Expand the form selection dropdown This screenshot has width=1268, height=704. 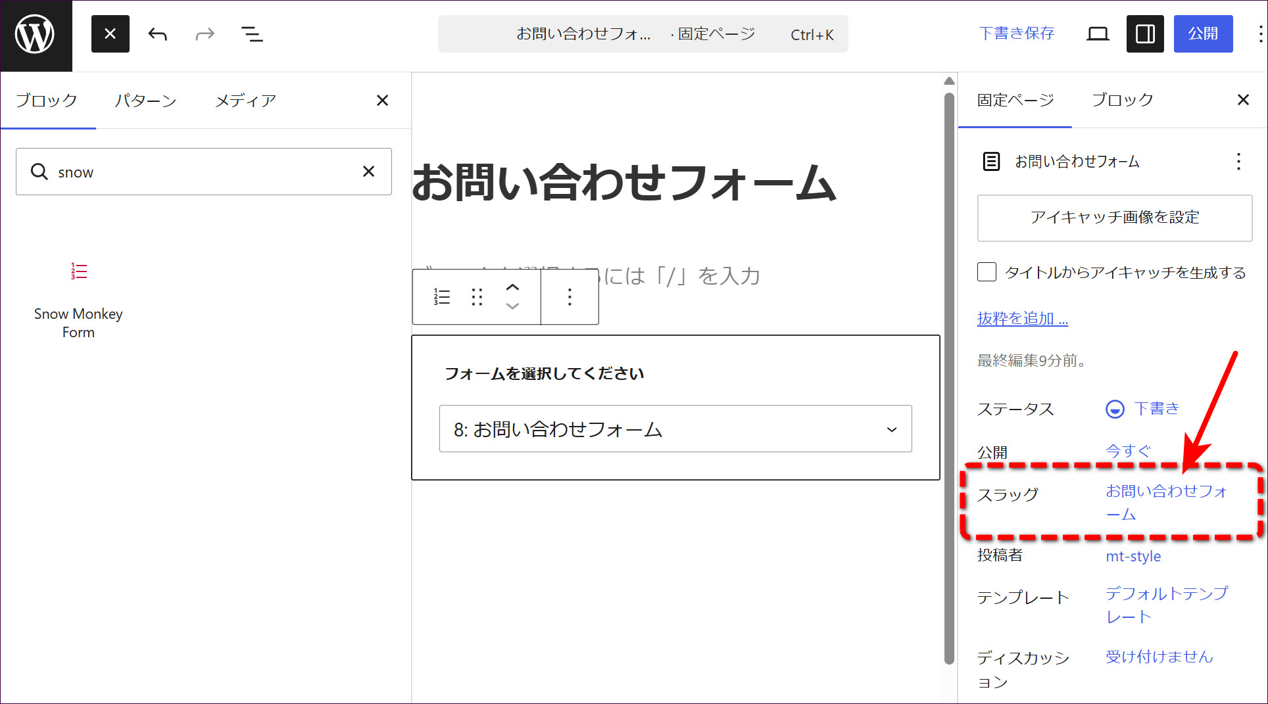pyautogui.click(x=675, y=429)
